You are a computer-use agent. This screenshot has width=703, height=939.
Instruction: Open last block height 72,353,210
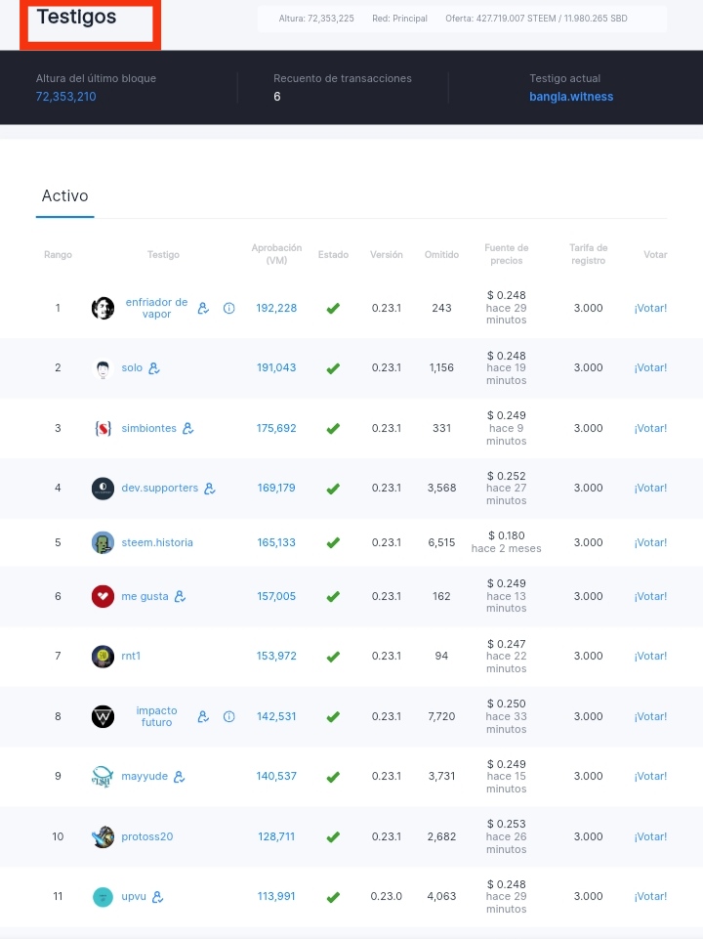click(x=65, y=97)
